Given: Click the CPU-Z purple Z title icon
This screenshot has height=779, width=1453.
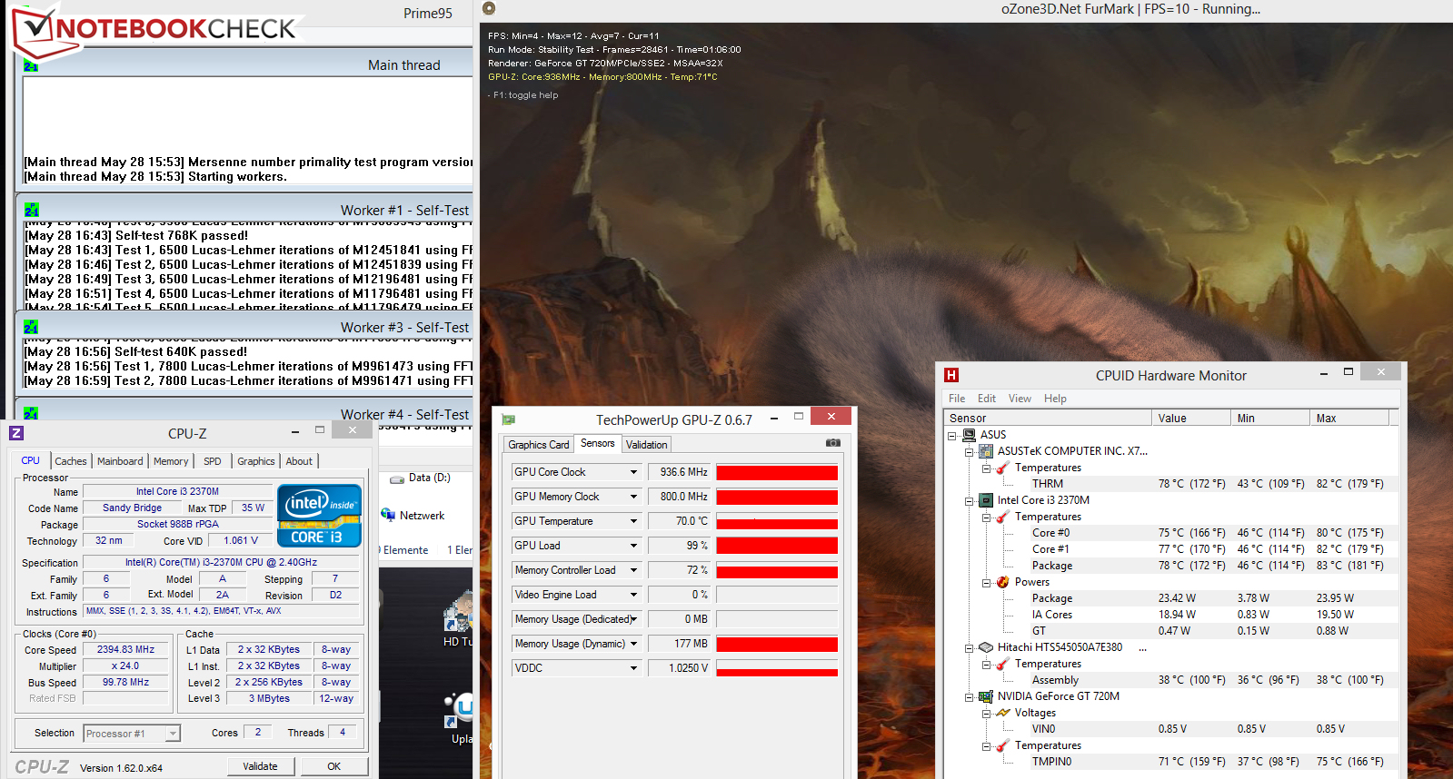Looking at the screenshot, I should pyautogui.click(x=16, y=433).
